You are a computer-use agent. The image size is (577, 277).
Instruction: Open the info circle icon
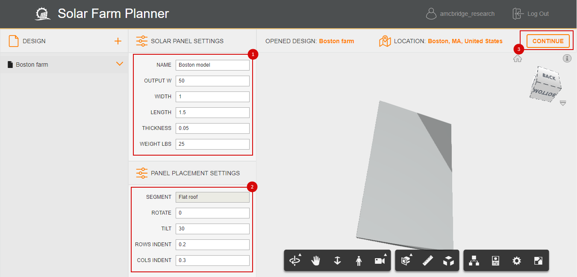[567, 58]
